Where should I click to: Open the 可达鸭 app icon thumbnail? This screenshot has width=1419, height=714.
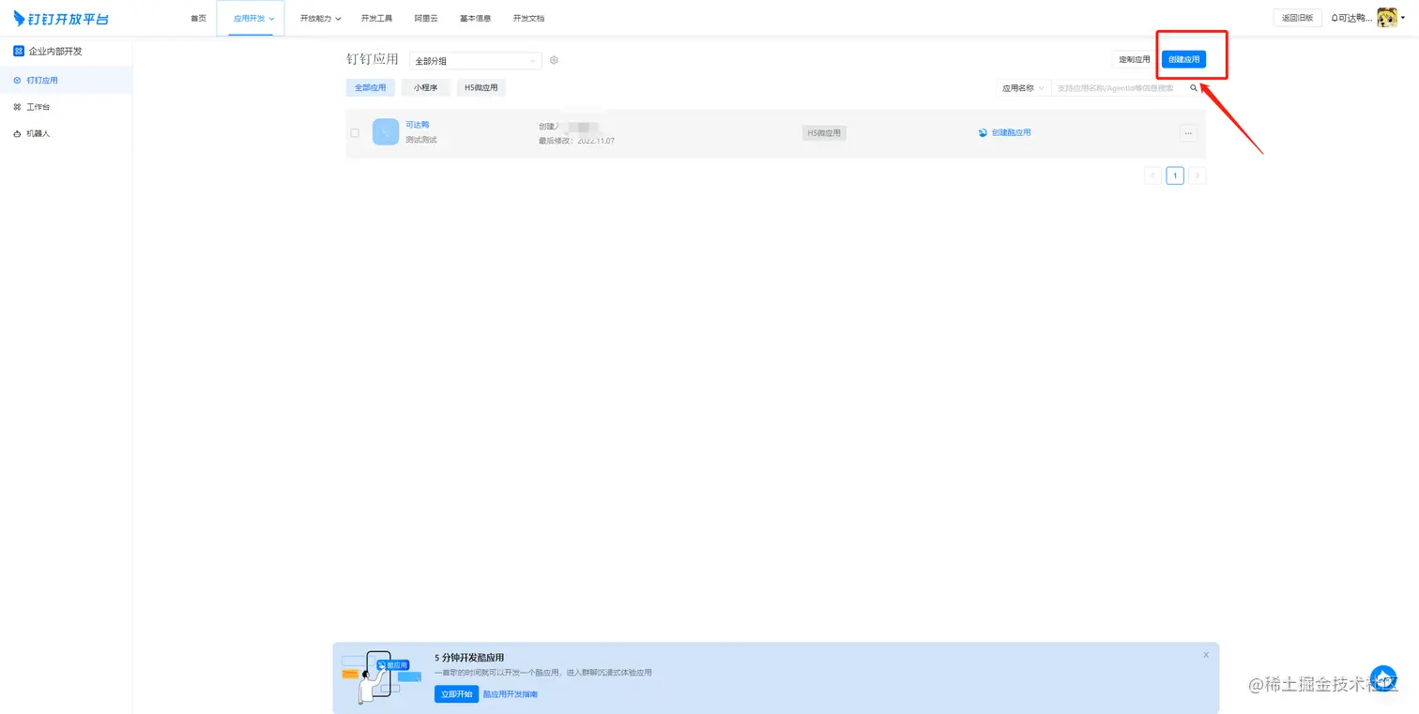pos(386,132)
